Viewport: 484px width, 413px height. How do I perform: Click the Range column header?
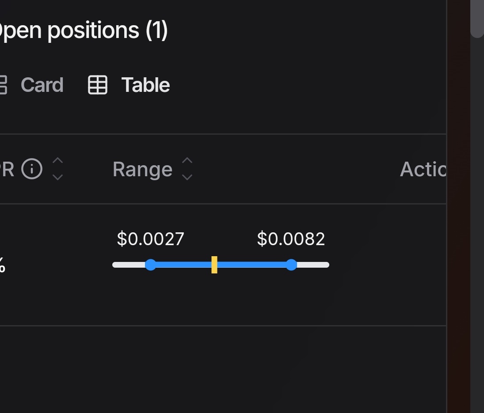click(143, 169)
